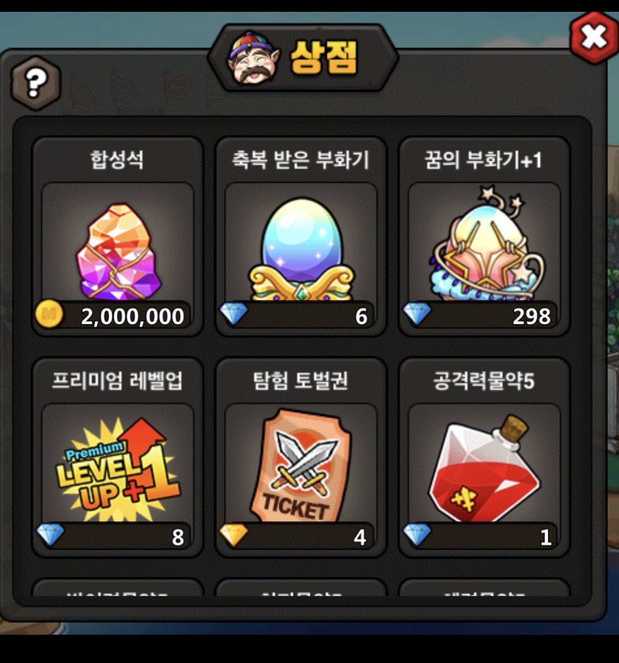Tap the 탐험 토벌권 ticket icon

coord(301,466)
